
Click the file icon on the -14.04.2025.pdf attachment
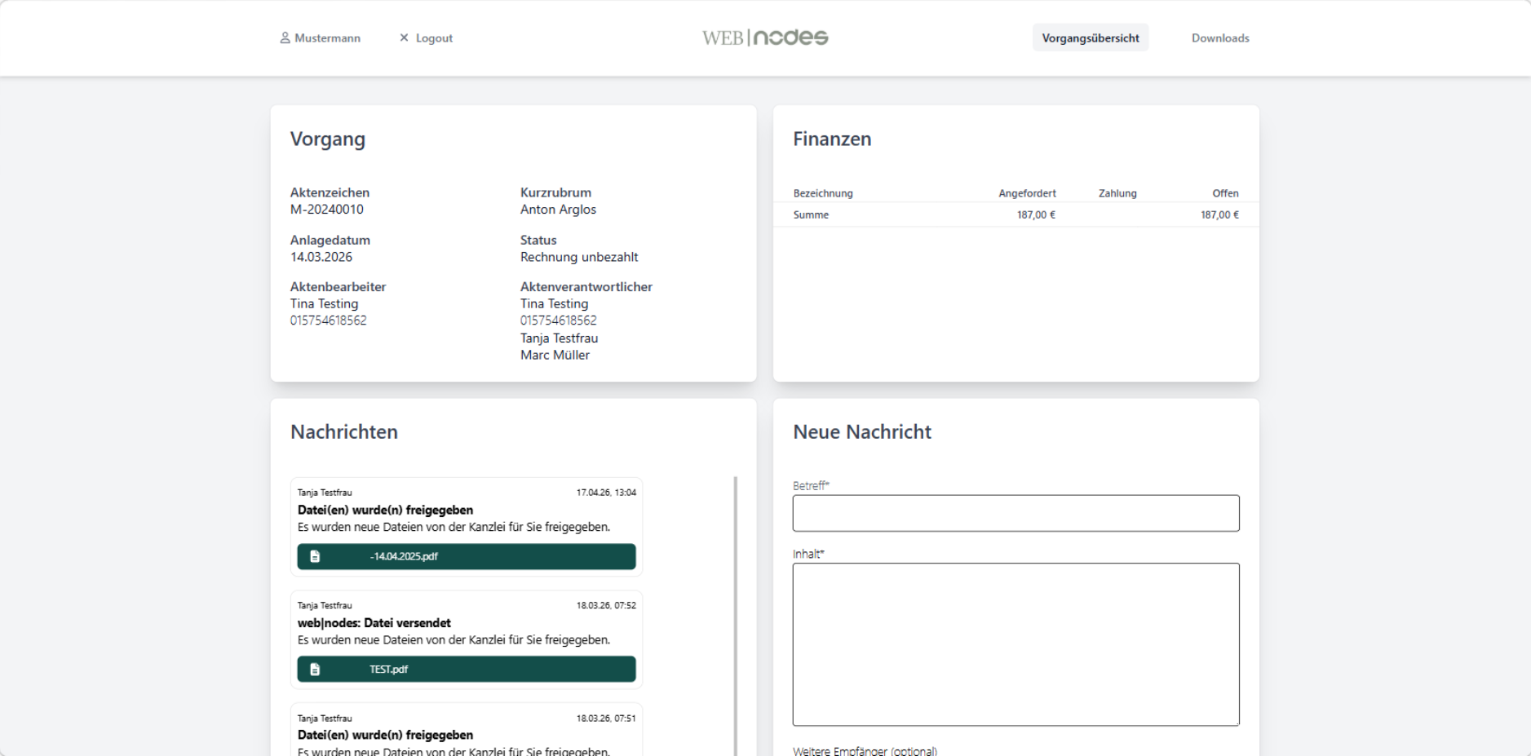(315, 557)
